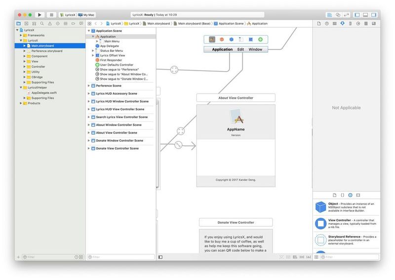Image resolution: width=395 pixels, height=280 pixels.
Task: Open the View Effects inspector
Action: coord(374,23)
